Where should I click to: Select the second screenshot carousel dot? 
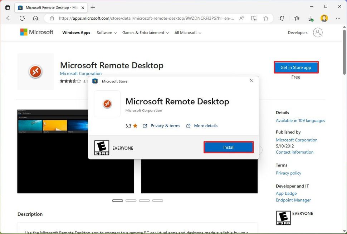pyautogui.click(x=131, y=200)
